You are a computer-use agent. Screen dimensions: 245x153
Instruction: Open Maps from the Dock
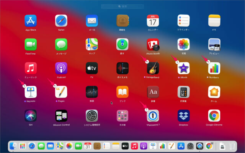point(60,146)
